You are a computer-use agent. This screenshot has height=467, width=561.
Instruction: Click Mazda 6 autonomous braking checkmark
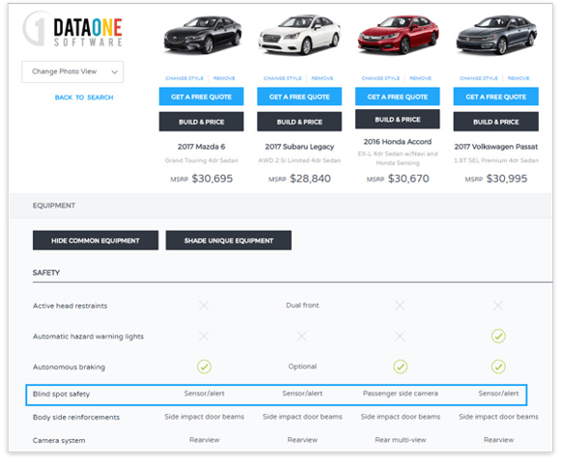pyautogui.click(x=204, y=367)
